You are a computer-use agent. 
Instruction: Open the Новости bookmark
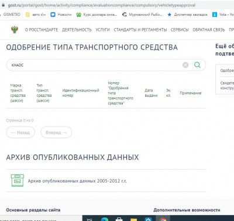[61, 15]
